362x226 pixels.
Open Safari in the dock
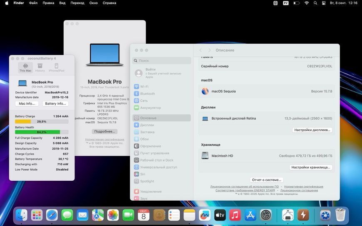click(x=52, y=215)
